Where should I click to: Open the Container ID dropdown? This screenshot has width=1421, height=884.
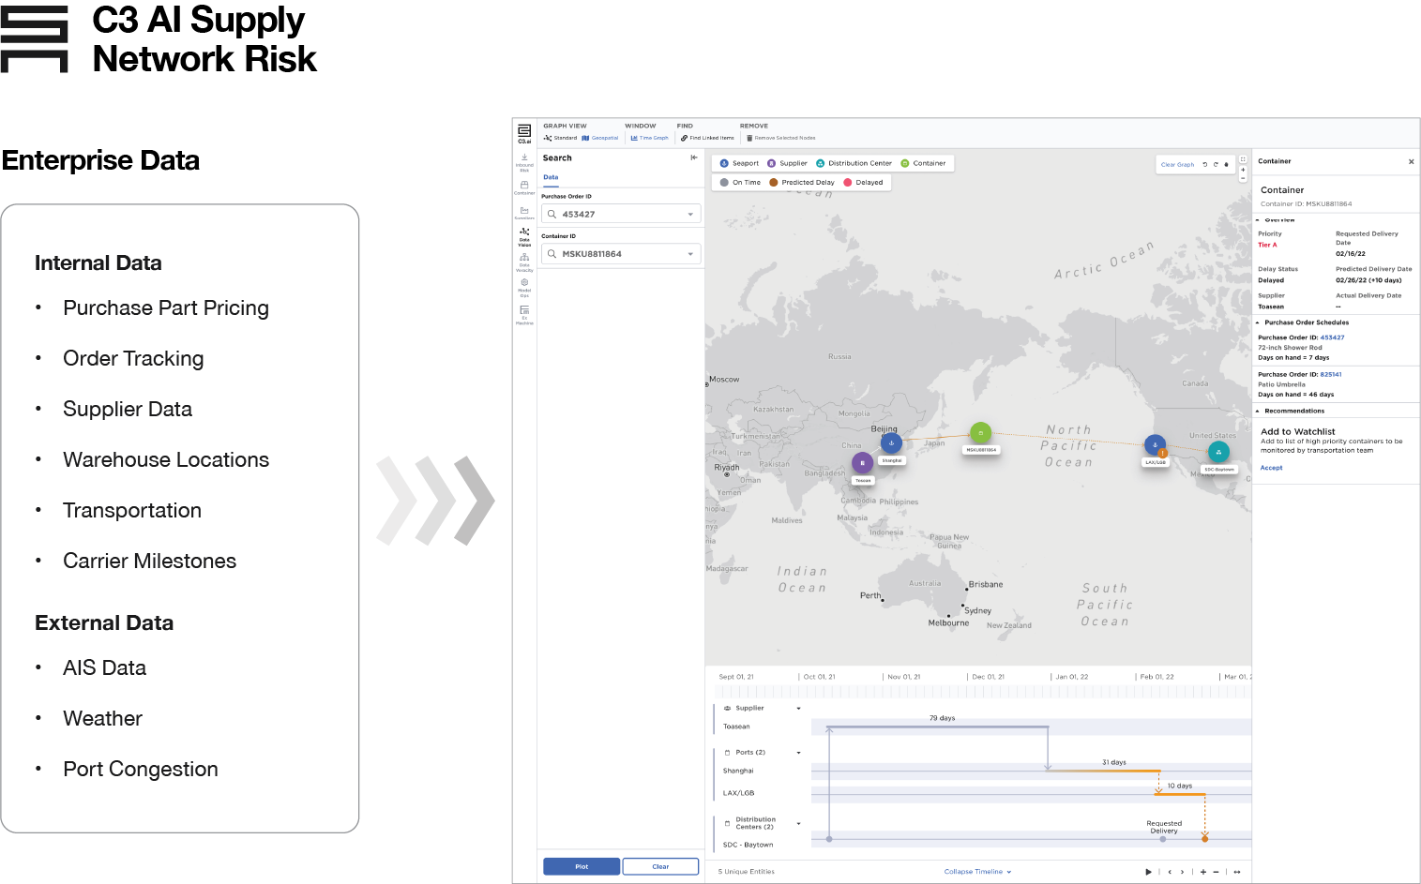(x=691, y=254)
